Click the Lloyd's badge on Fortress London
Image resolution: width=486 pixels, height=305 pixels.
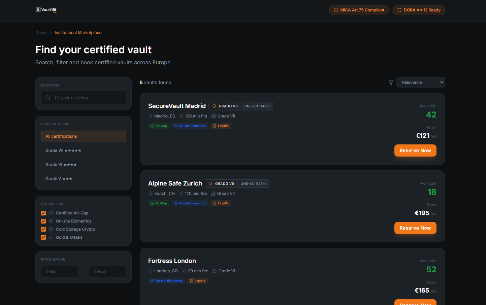(197, 280)
